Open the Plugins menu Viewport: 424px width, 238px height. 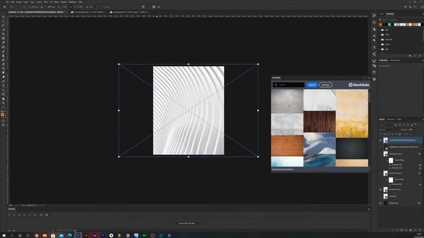pos(64,2)
